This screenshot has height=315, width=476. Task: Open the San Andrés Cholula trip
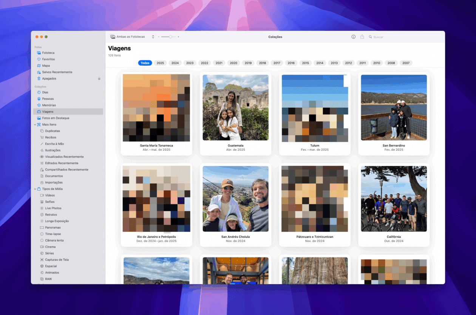coord(235,199)
